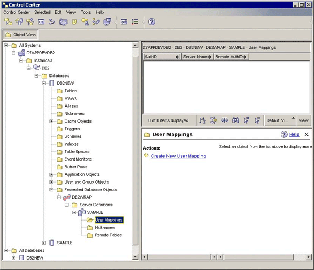Launch the Configuration Assistant wrench icon
Viewport: 314px width, 270px height.
pos(96,21)
